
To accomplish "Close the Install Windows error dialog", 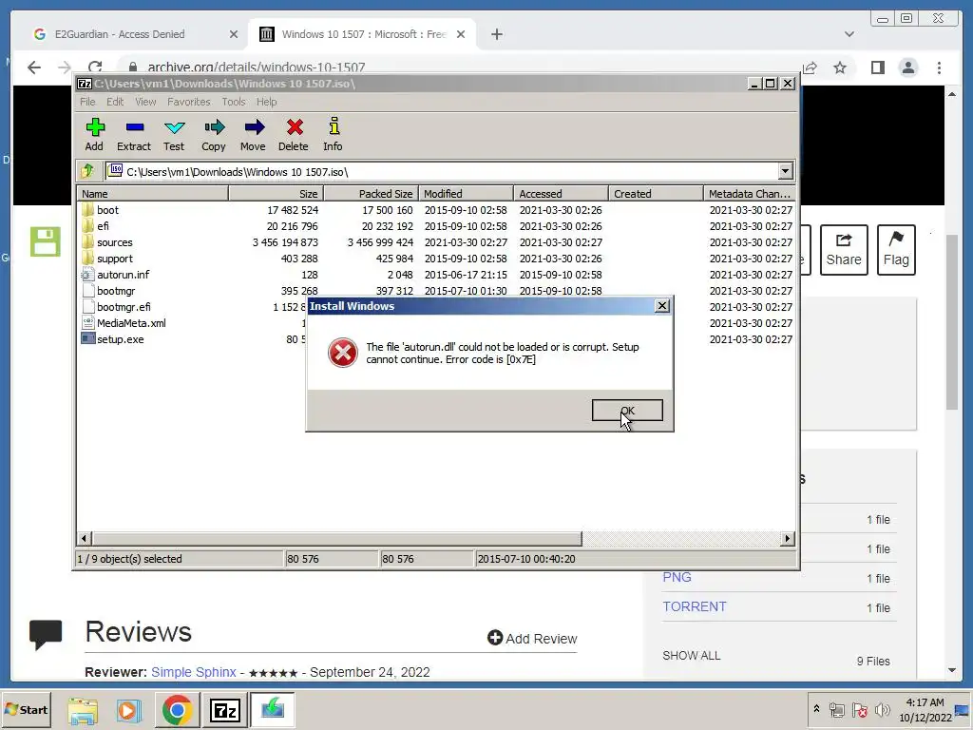I will click(662, 305).
